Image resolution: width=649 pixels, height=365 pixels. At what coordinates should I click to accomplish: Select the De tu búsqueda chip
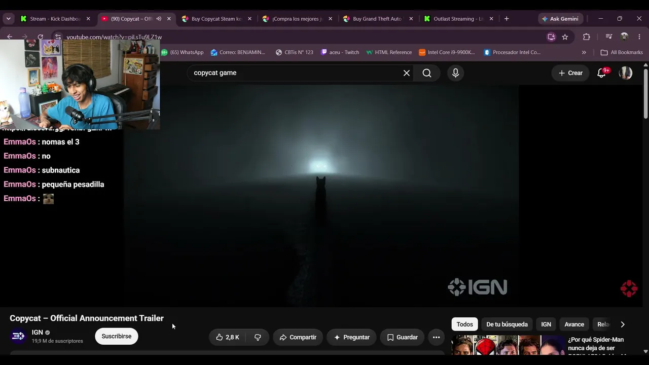click(x=507, y=324)
